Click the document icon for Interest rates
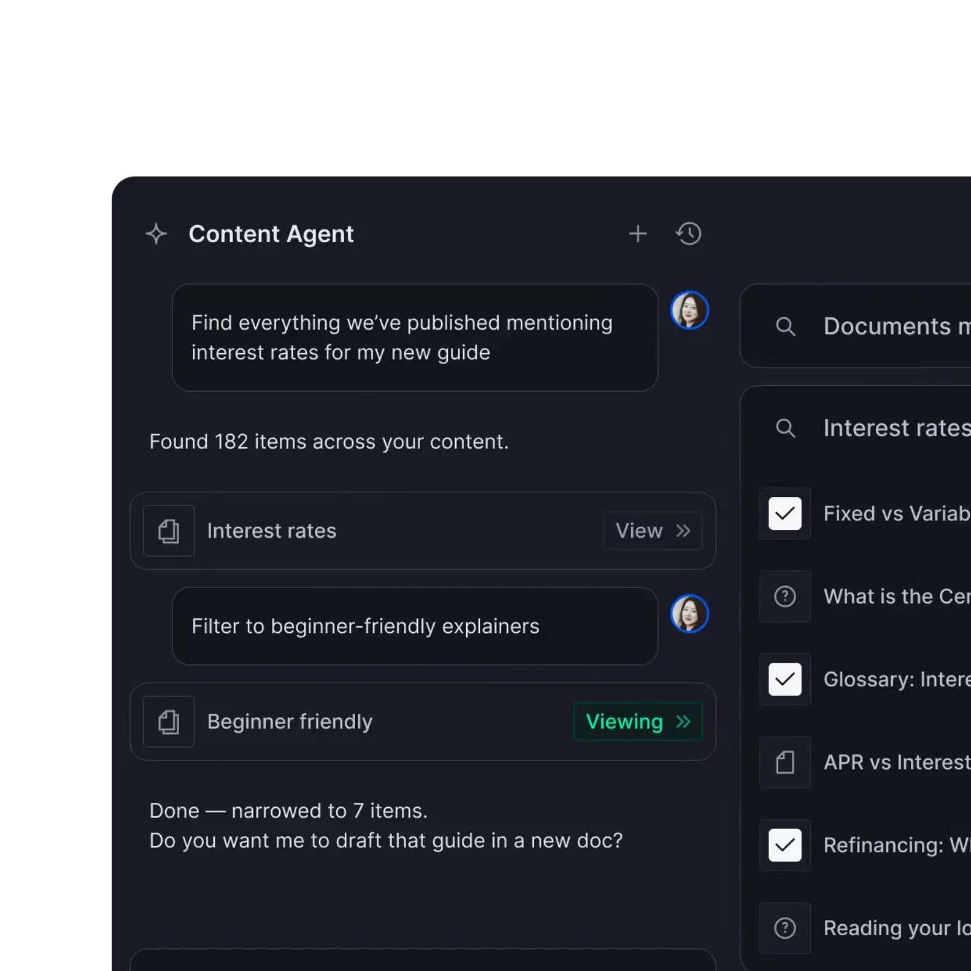Viewport: 971px width, 971px height. (x=169, y=531)
